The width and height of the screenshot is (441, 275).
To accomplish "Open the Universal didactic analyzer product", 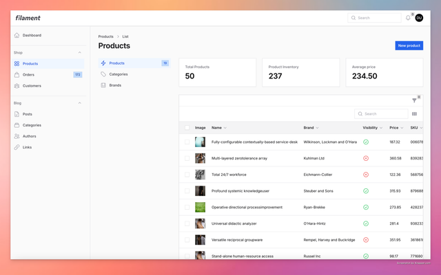I will [x=234, y=223].
